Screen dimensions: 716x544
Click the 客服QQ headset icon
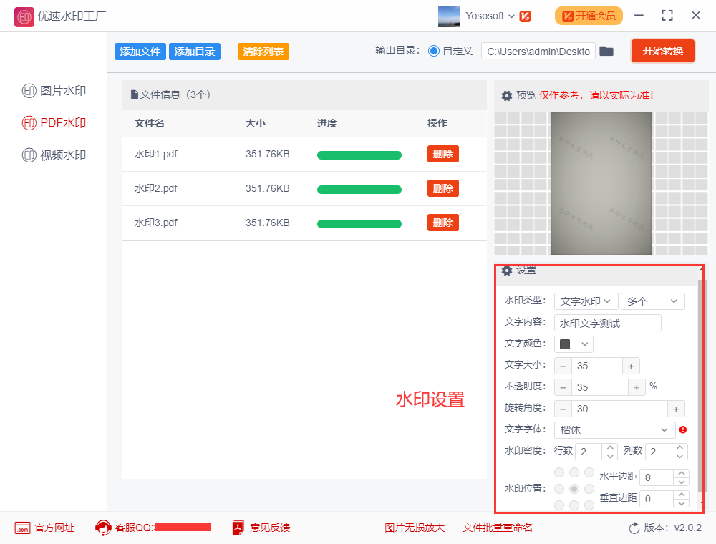103,528
